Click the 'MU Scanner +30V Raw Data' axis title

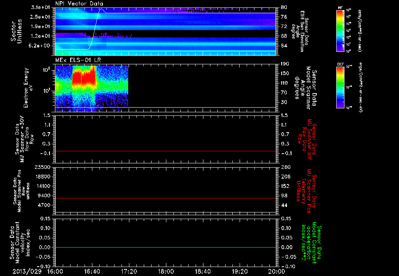click(24, 139)
